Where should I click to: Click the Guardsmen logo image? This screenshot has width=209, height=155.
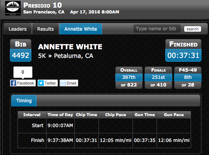pos(13,8)
